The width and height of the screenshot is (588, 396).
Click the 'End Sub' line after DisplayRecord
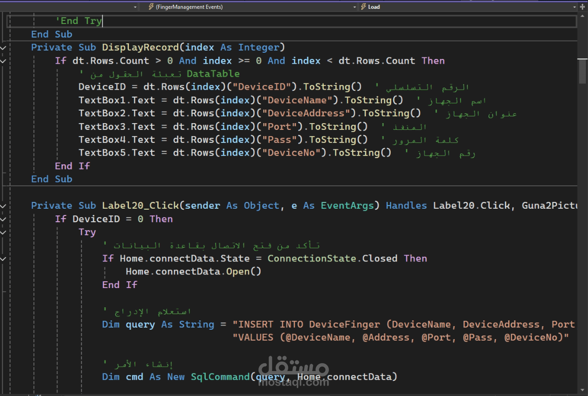52,179
